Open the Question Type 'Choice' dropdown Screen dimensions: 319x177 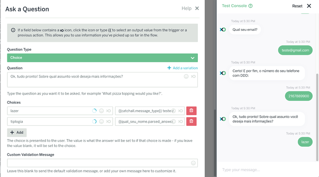point(102,58)
